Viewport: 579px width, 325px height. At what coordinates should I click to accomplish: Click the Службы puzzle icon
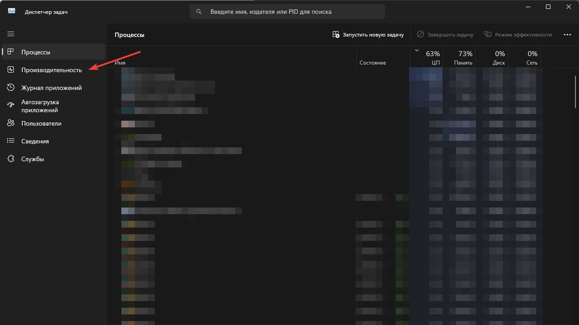pyautogui.click(x=11, y=159)
